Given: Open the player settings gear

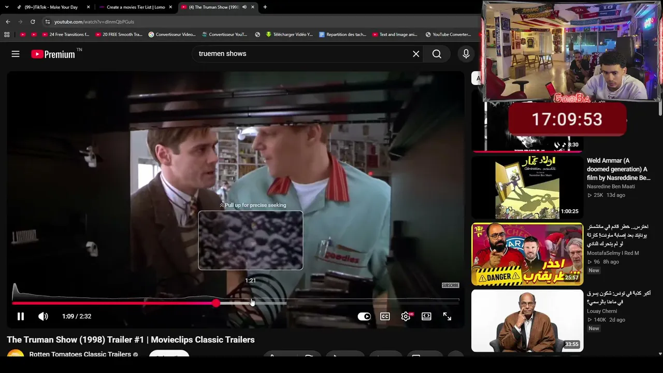Looking at the screenshot, I should 406,317.
